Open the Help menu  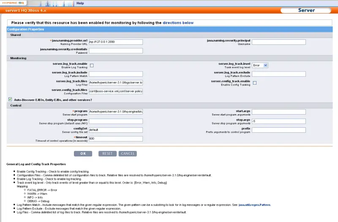(x=80, y=3)
